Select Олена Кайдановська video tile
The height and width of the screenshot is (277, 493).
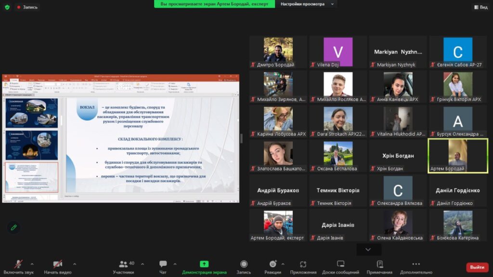pyautogui.click(x=398, y=225)
